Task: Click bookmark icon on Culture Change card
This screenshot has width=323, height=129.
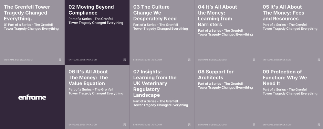Action: point(189,60)
